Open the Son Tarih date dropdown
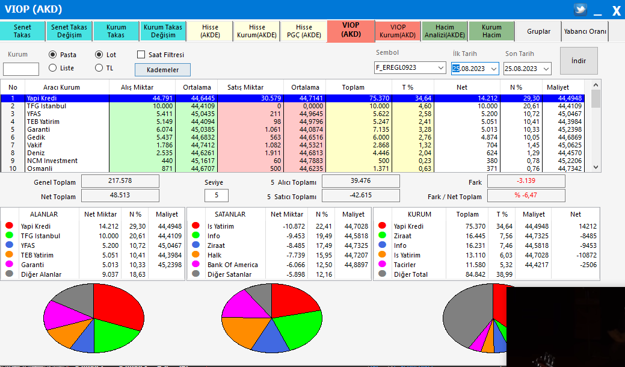625x367 pixels. pyautogui.click(x=546, y=69)
